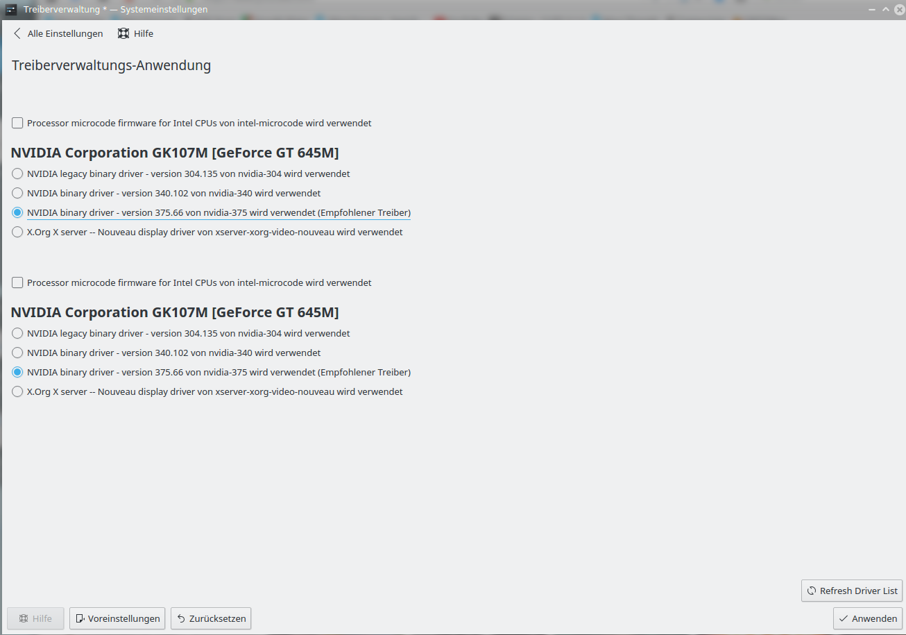
Task: Open the window menu icon in title bar
Action: tap(11, 10)
